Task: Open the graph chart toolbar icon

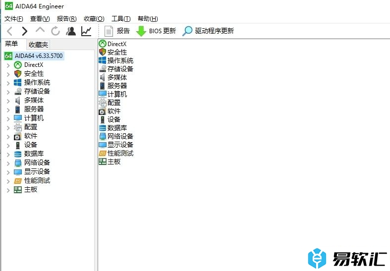Action: tap(86, 31)
